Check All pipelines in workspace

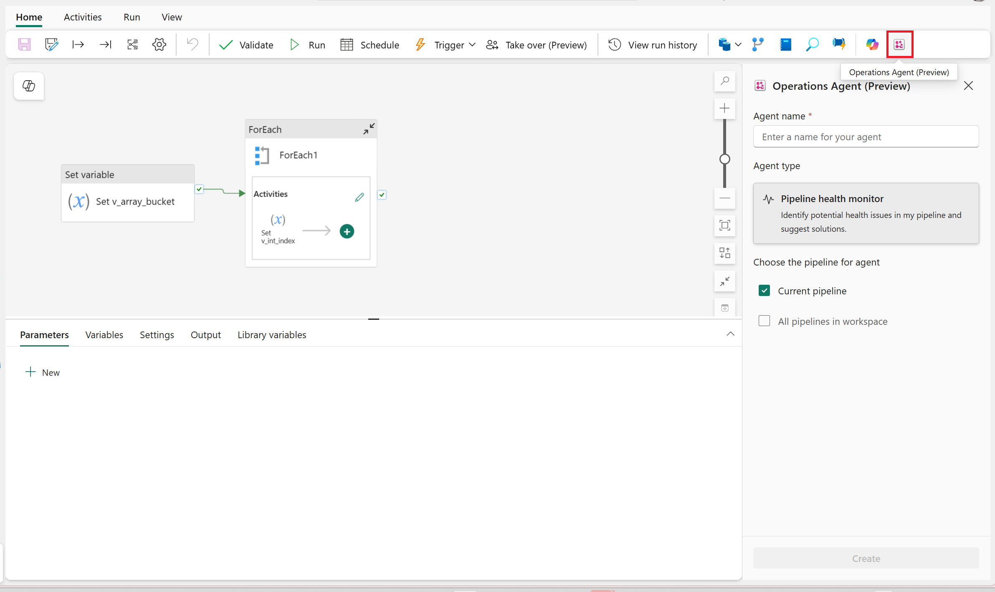click(x=764, y=321)
